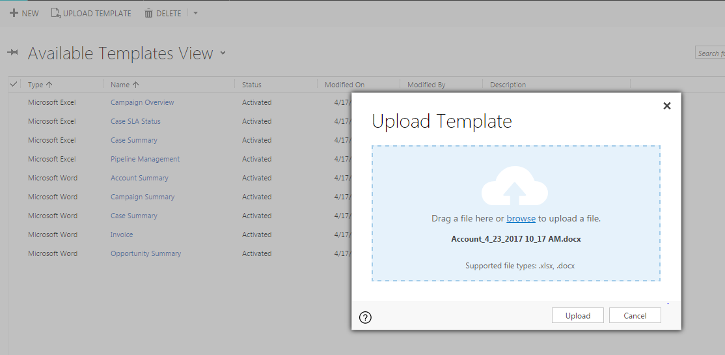Click Activated status in Pipeline Management row
The width and height of the screenshot is (725, 355).
pyautogui.click(x=256, y=159)
